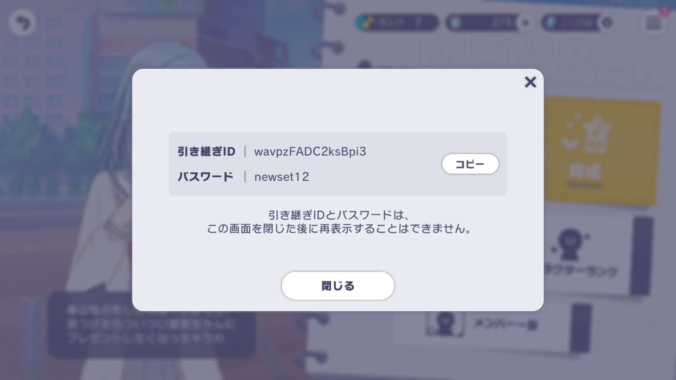
Task: Select the transfer ID wavpzFADC2ksBpi3
Action: coord(310,152)
